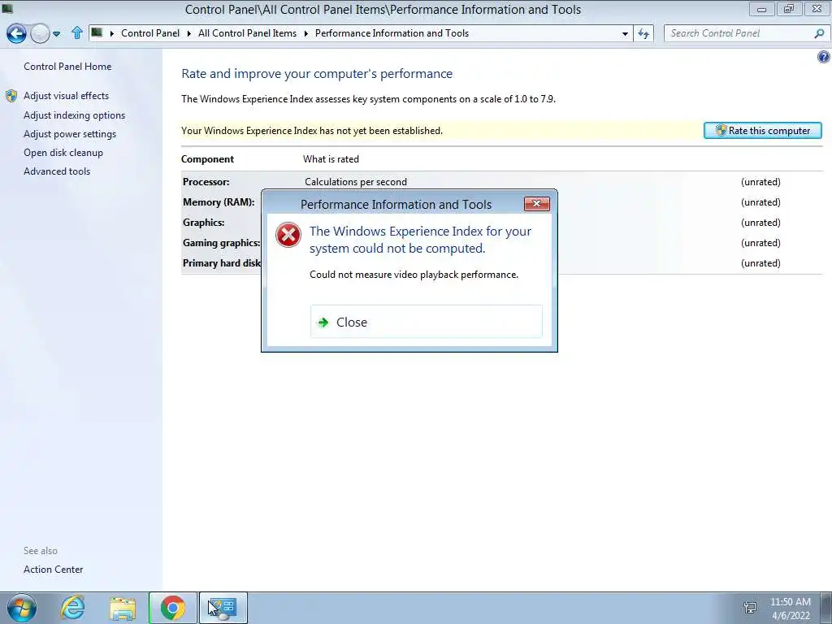Viewport: 832px width, 624px height.
Task: Click the Show desktop strip at taskbar end
Action: coord(826,608)
